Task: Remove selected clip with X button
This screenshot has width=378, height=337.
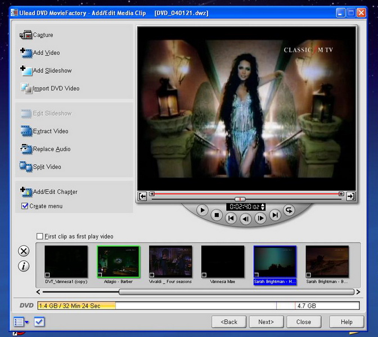Action: tap(24, 251)
